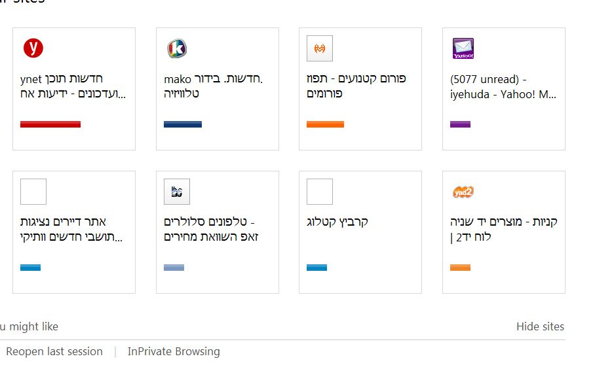
Task: Start InPrivate Browsing
Action: 174,351
